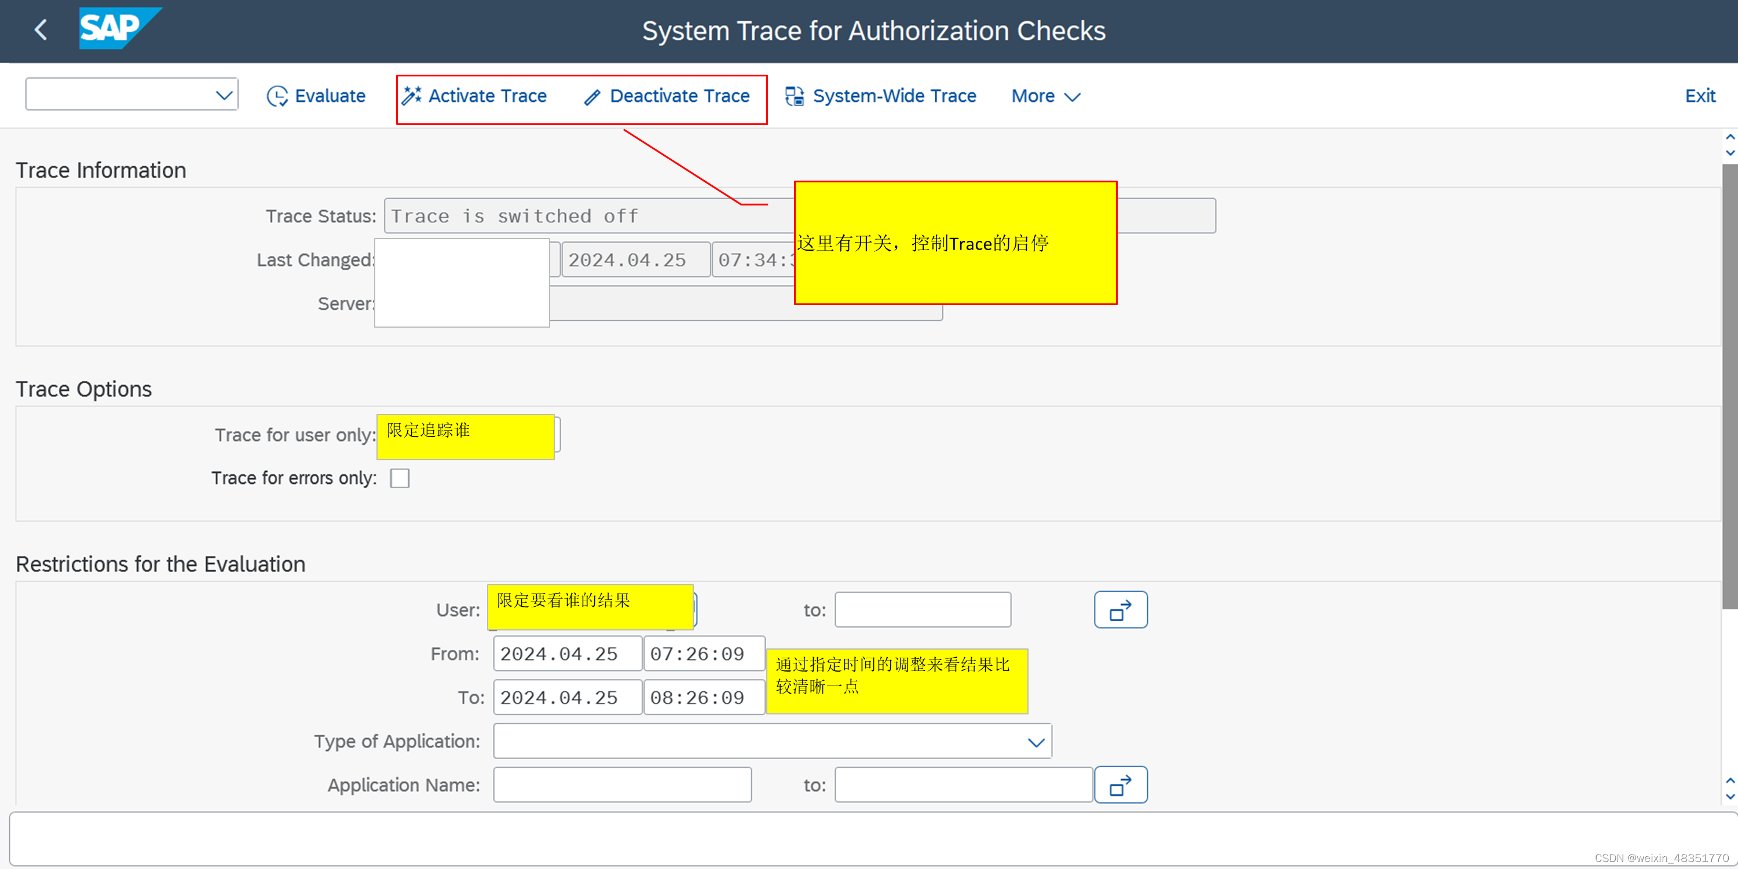The width and height of the screenshot is (1738, 869).
Task: Open multiple selection for Application Name
Action: [x=1120, y=784]
